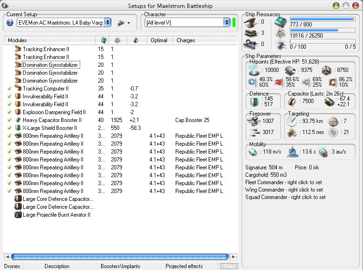Click the drone bay icon beside 0 / 100

[280, 44]
